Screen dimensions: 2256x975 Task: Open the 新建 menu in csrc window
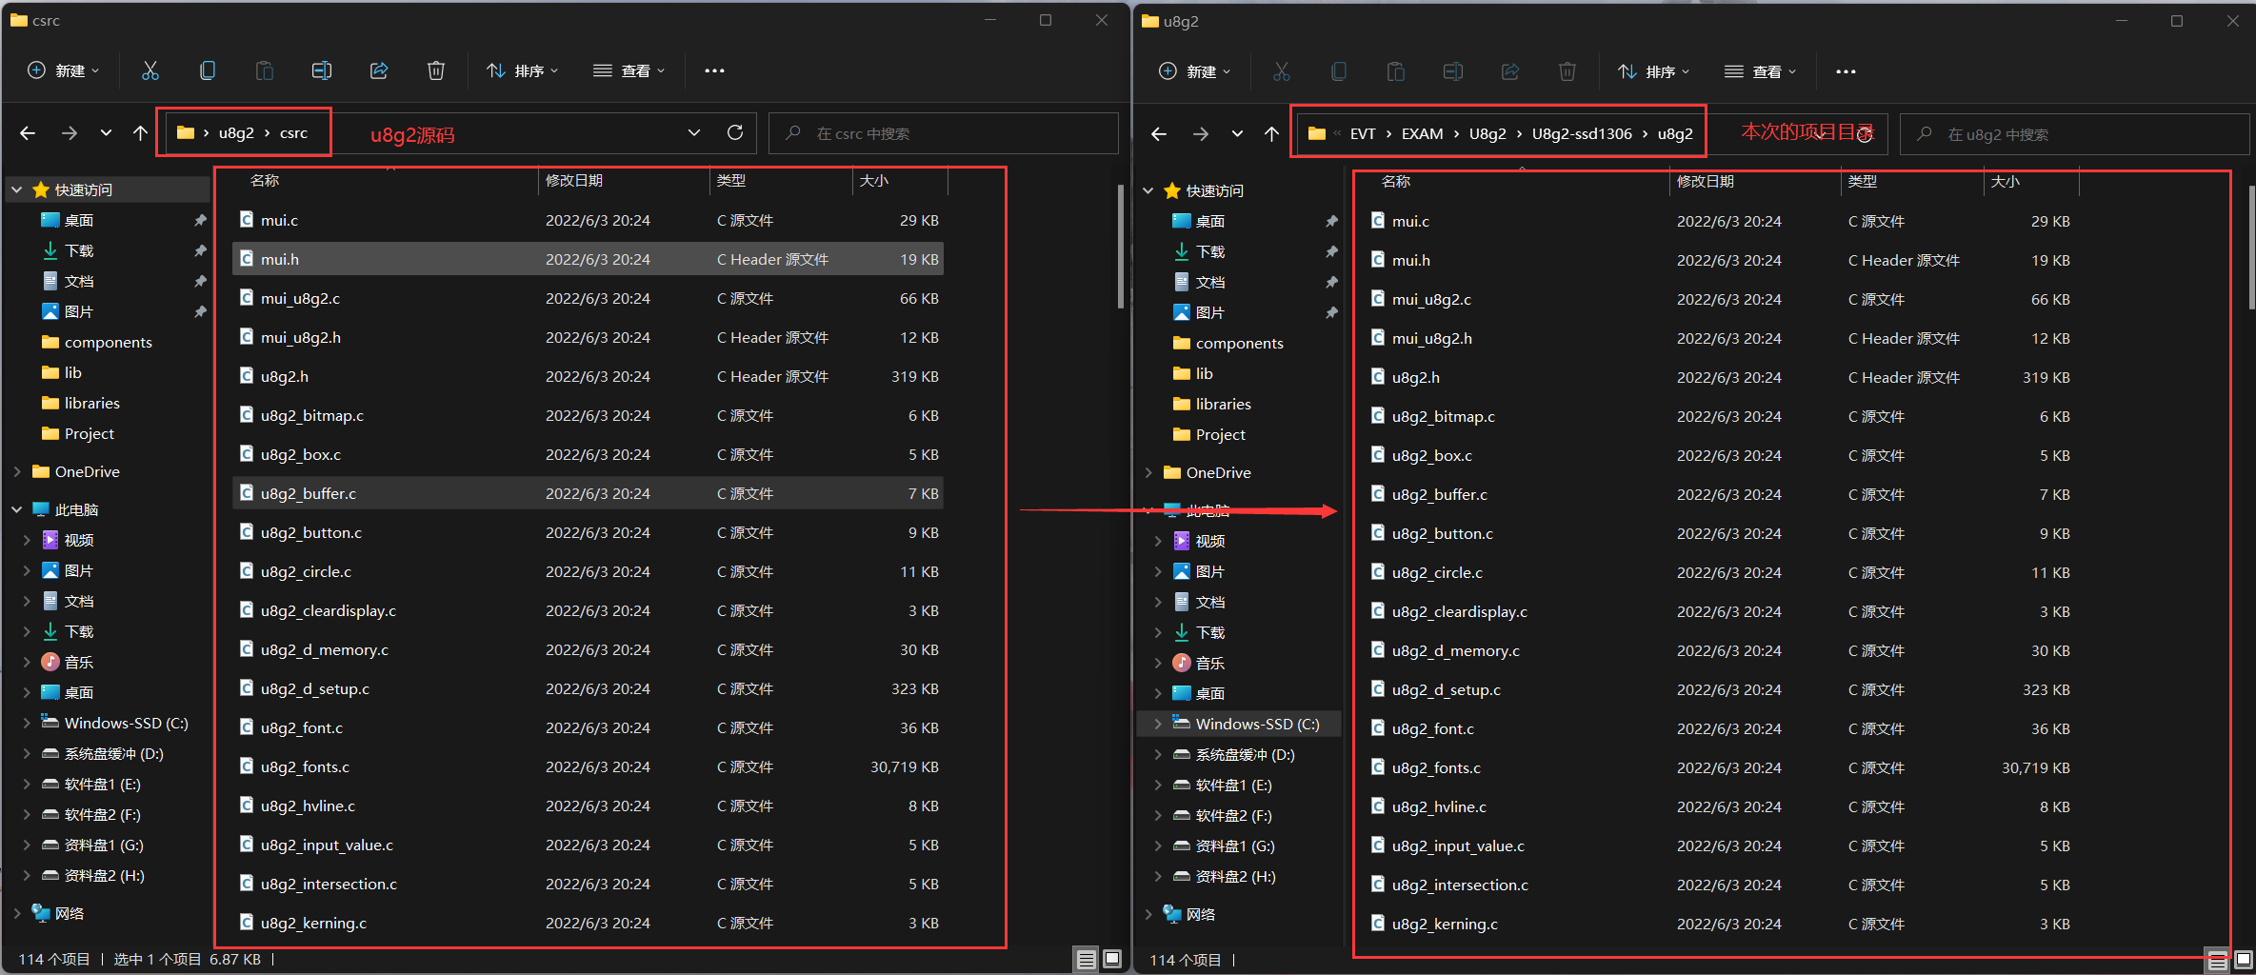[x=63, y=70]
